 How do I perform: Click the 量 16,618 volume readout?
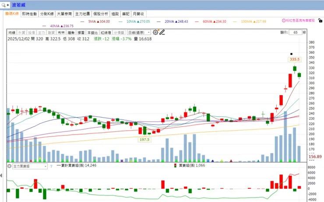click(x=143, y=39)
